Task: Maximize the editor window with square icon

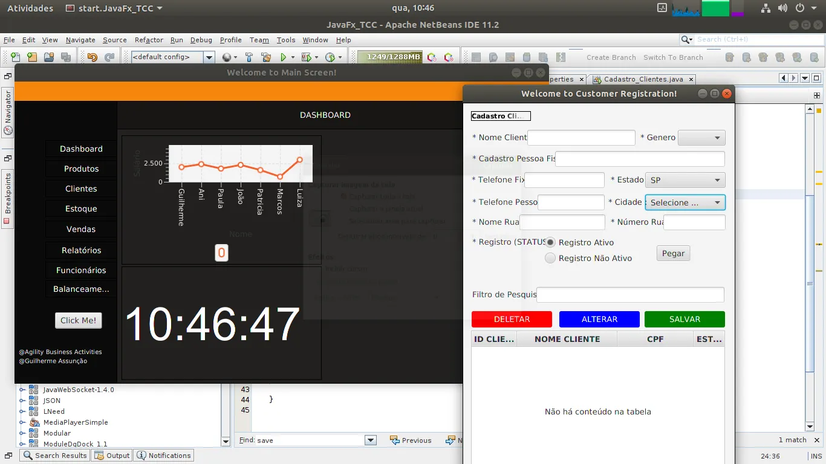Action: click(x=817, y=79)
